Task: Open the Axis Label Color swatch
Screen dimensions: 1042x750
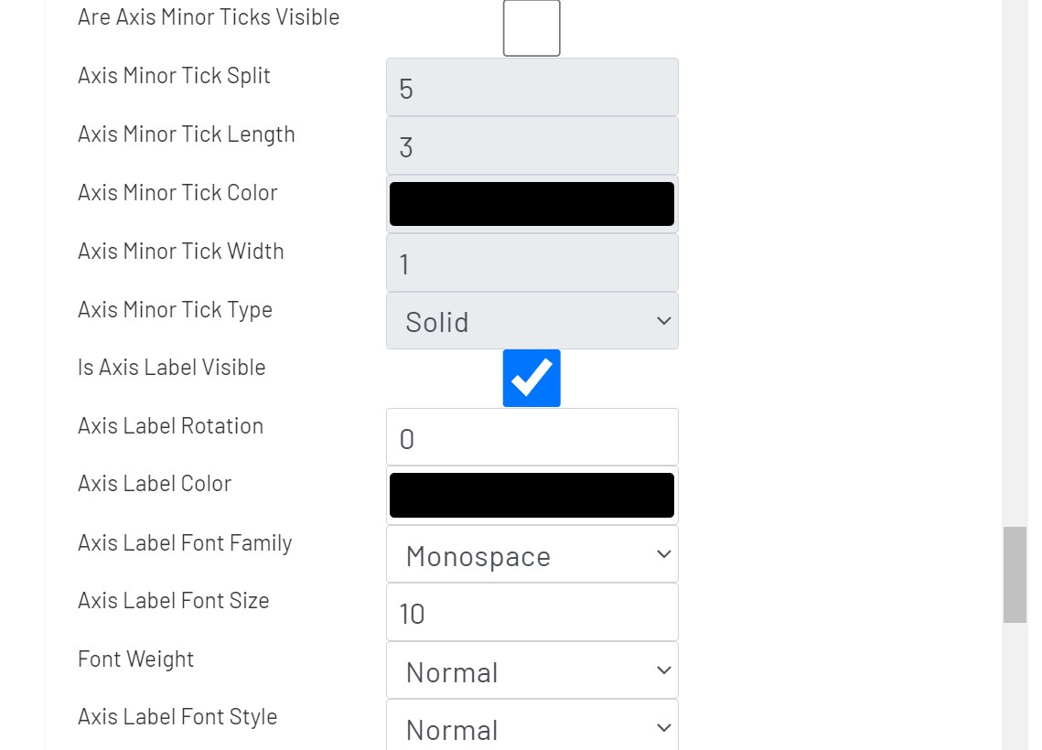Action: (532, 494)
